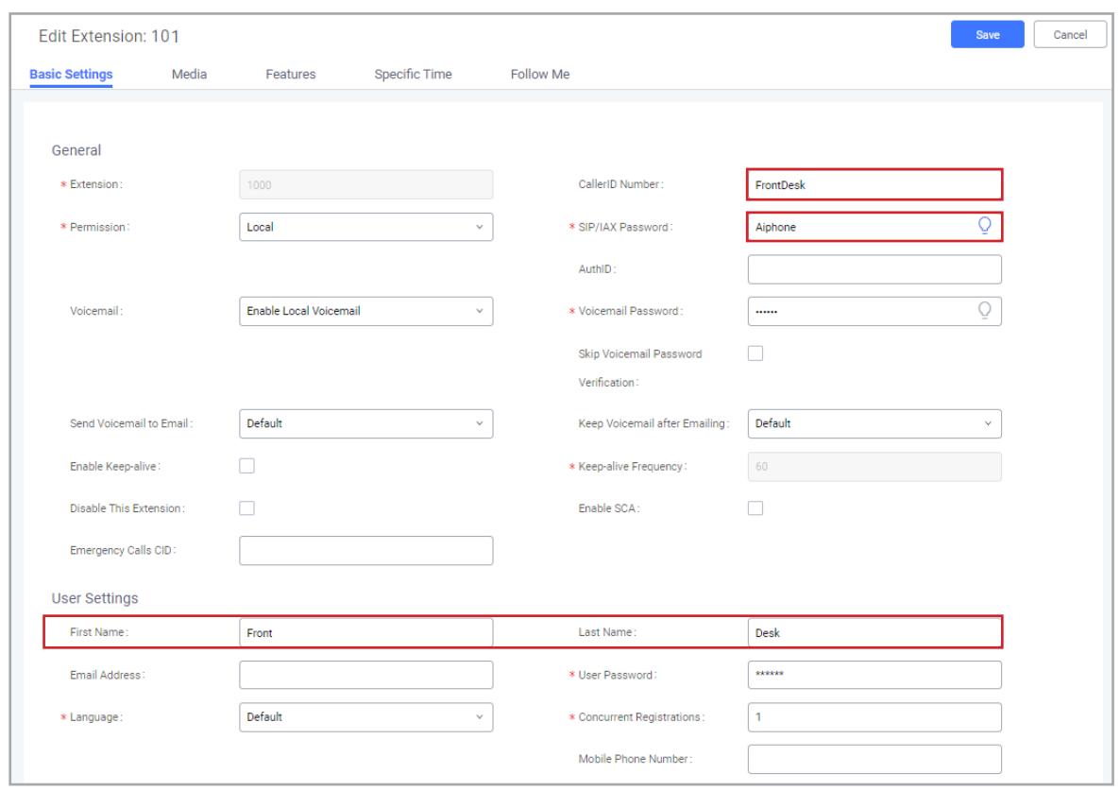Viewport: 1120px width, 791px height.
Task: Open Voicemail dropdown set to Enable Local Voicemail
Action: (365, 311)
